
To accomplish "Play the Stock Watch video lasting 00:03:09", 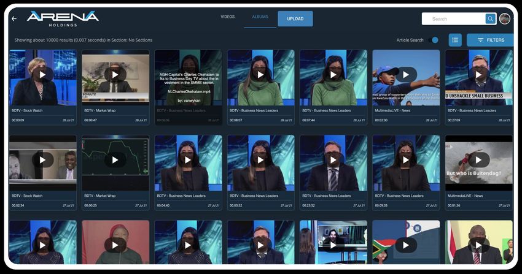I will pyautogui.click(x=42, y=75).
